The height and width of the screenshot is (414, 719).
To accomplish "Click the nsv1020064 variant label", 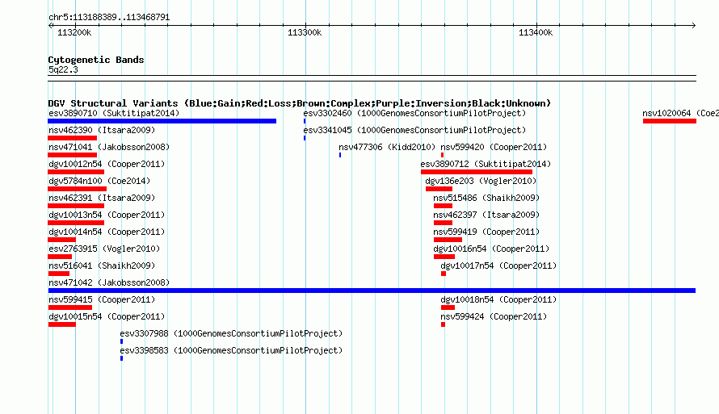I will tap(680, 113).
